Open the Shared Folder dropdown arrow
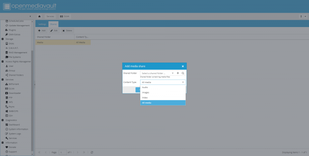 [x=173, y=73]
